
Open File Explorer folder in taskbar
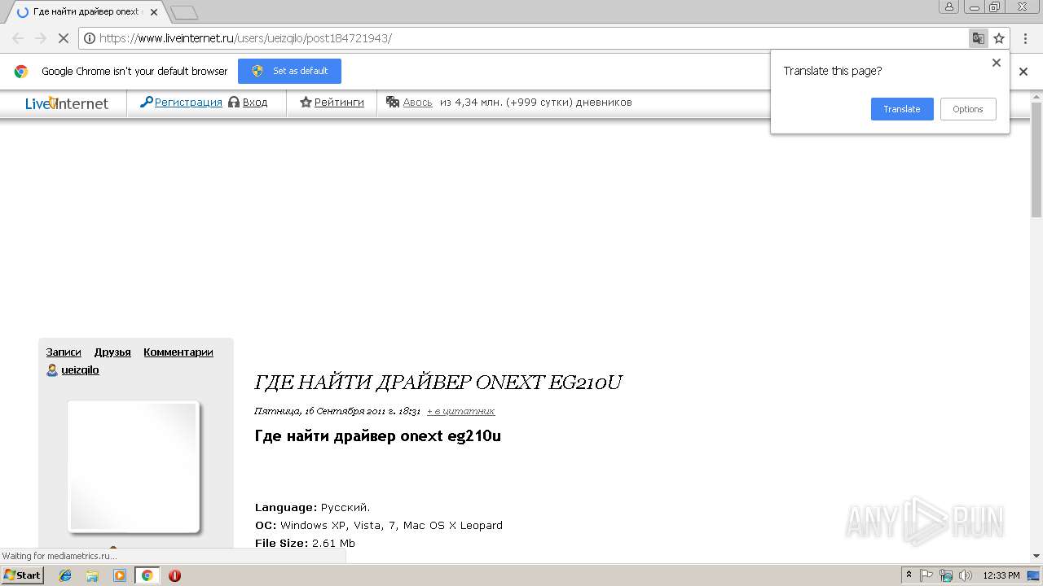click(92, 575)
